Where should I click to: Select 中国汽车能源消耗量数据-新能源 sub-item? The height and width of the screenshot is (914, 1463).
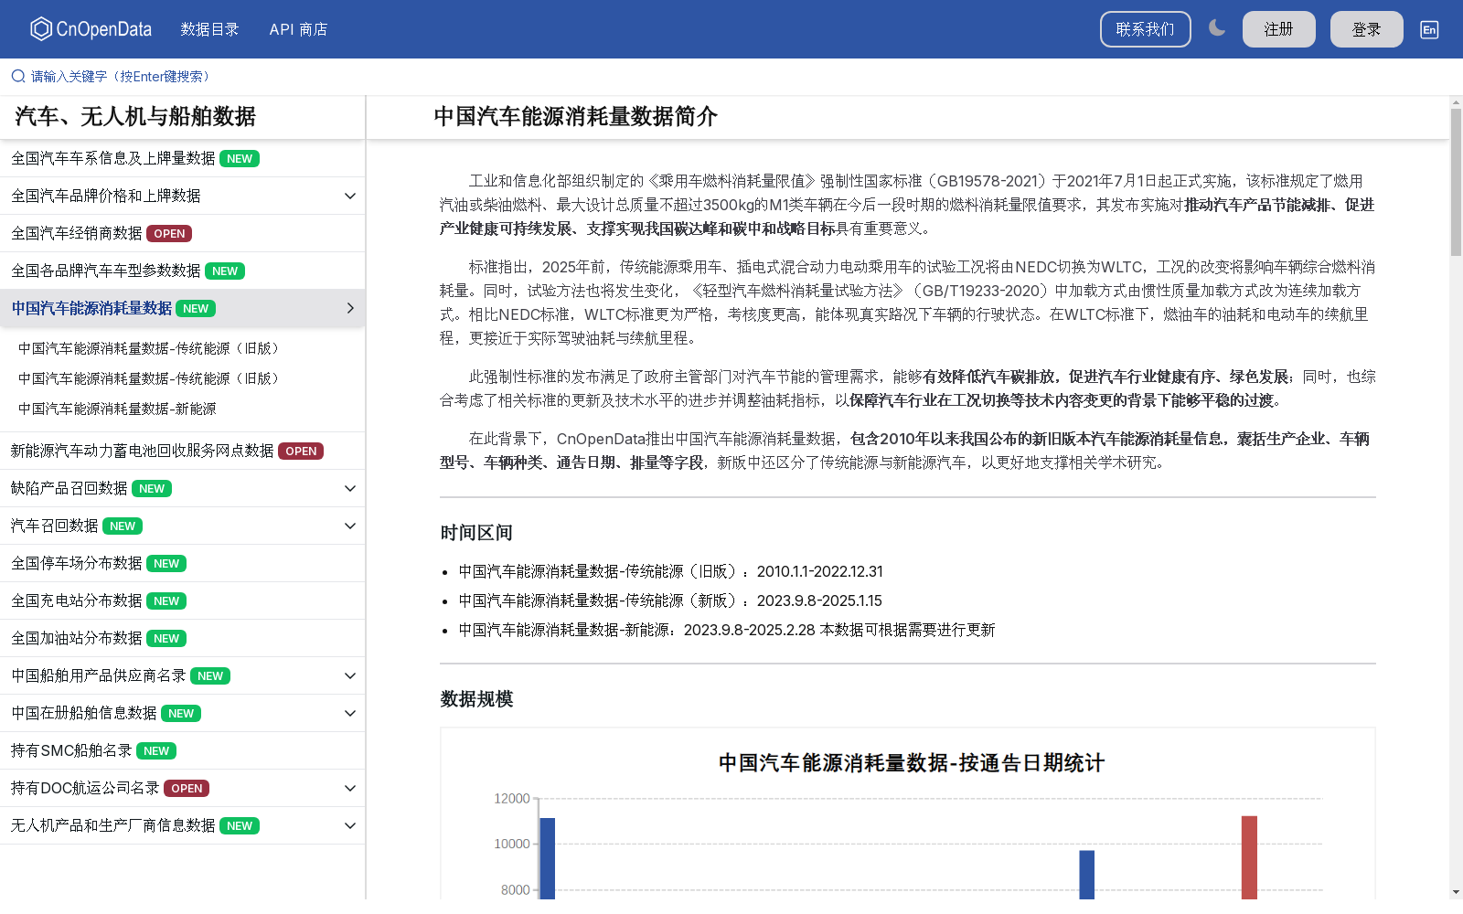(x=117, y=409)
